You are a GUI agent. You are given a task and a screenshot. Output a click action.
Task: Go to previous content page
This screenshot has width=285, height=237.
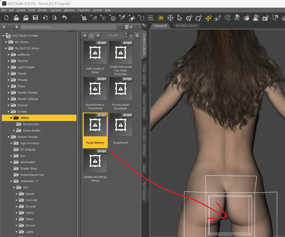click(x=85, y=36)
